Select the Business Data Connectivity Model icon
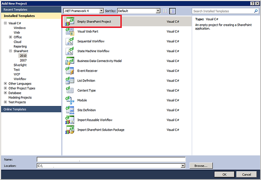This screenshot has width=261, height=180. click(x=70, y=61)
